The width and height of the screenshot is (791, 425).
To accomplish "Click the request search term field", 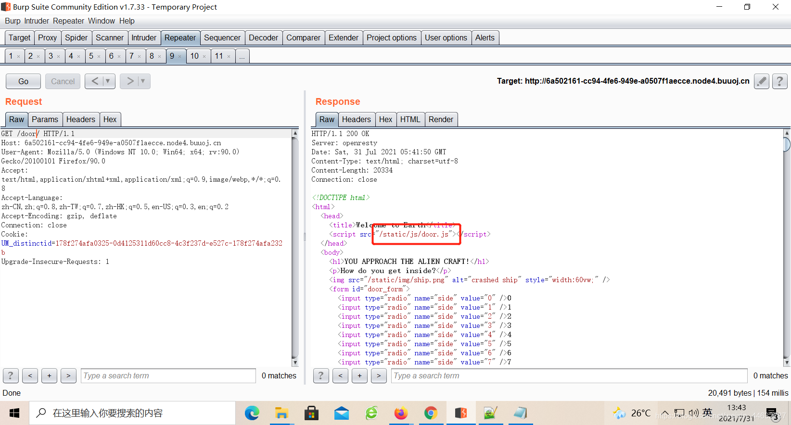I will point(168,375).
